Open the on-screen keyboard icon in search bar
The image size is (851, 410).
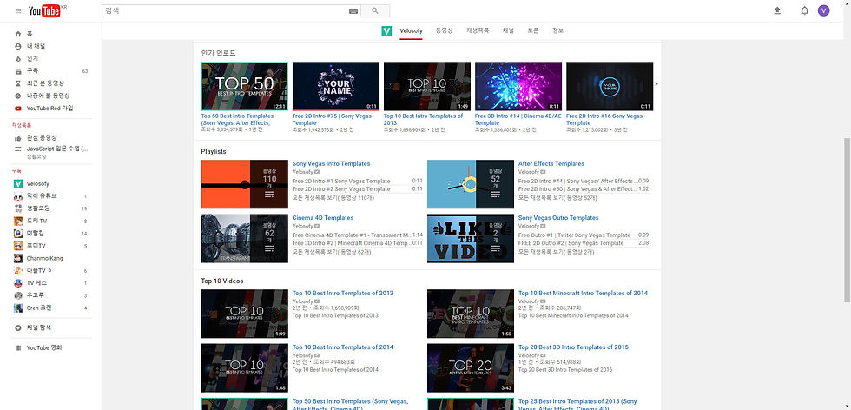[x=353, y=11]
